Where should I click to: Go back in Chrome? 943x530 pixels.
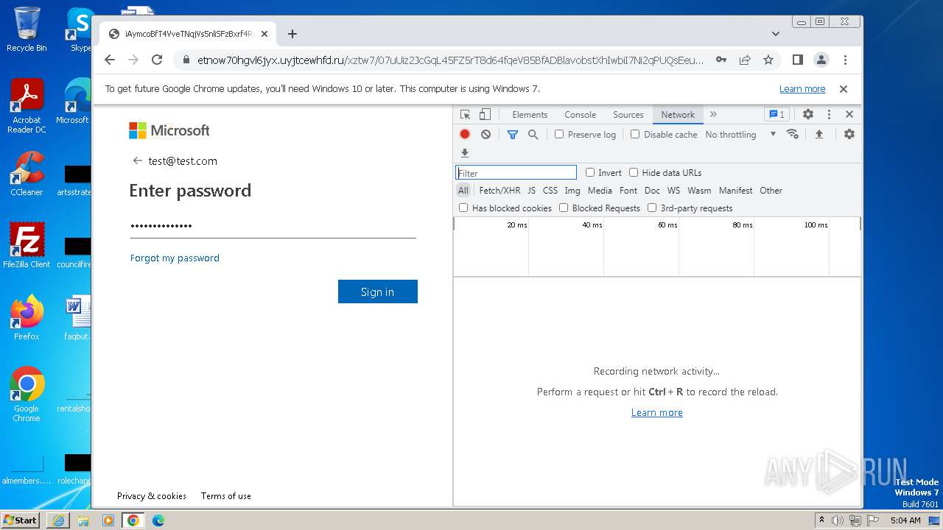[x=110, y=60]
